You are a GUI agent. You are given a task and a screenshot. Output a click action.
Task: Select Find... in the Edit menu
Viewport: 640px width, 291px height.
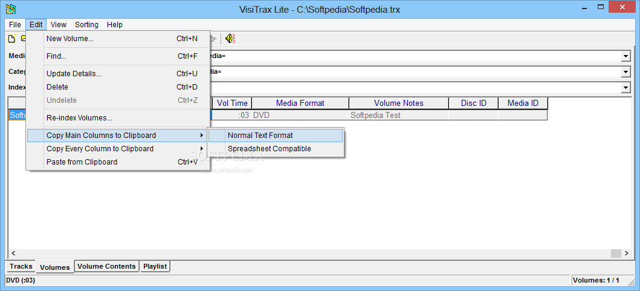[x=118, y=56]
